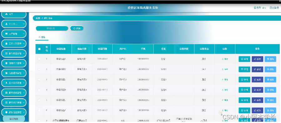This screenshot has width=281, height=123.
Task: Click the 审核 link in the 住址3 row
Action: tap(225, 80)
